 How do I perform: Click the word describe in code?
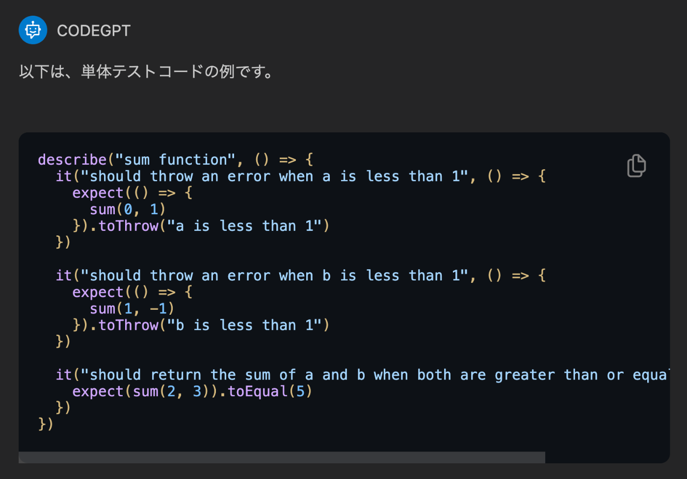pyautogui.click(x=72, y=159)
